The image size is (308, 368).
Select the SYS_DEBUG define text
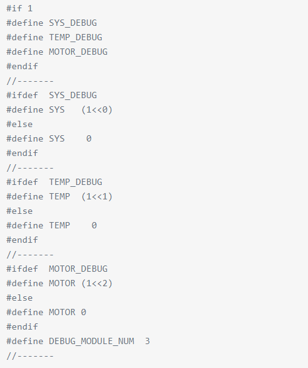point(73,23)
